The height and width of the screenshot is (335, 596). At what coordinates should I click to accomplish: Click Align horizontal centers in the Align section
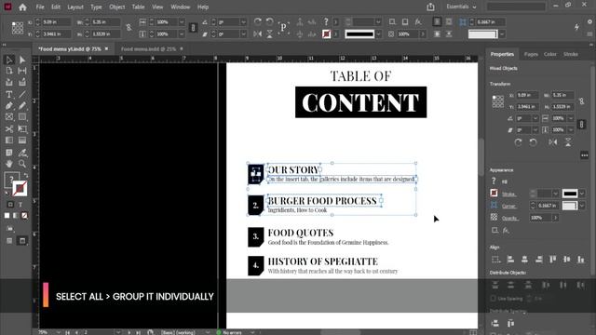click(524, 260)
